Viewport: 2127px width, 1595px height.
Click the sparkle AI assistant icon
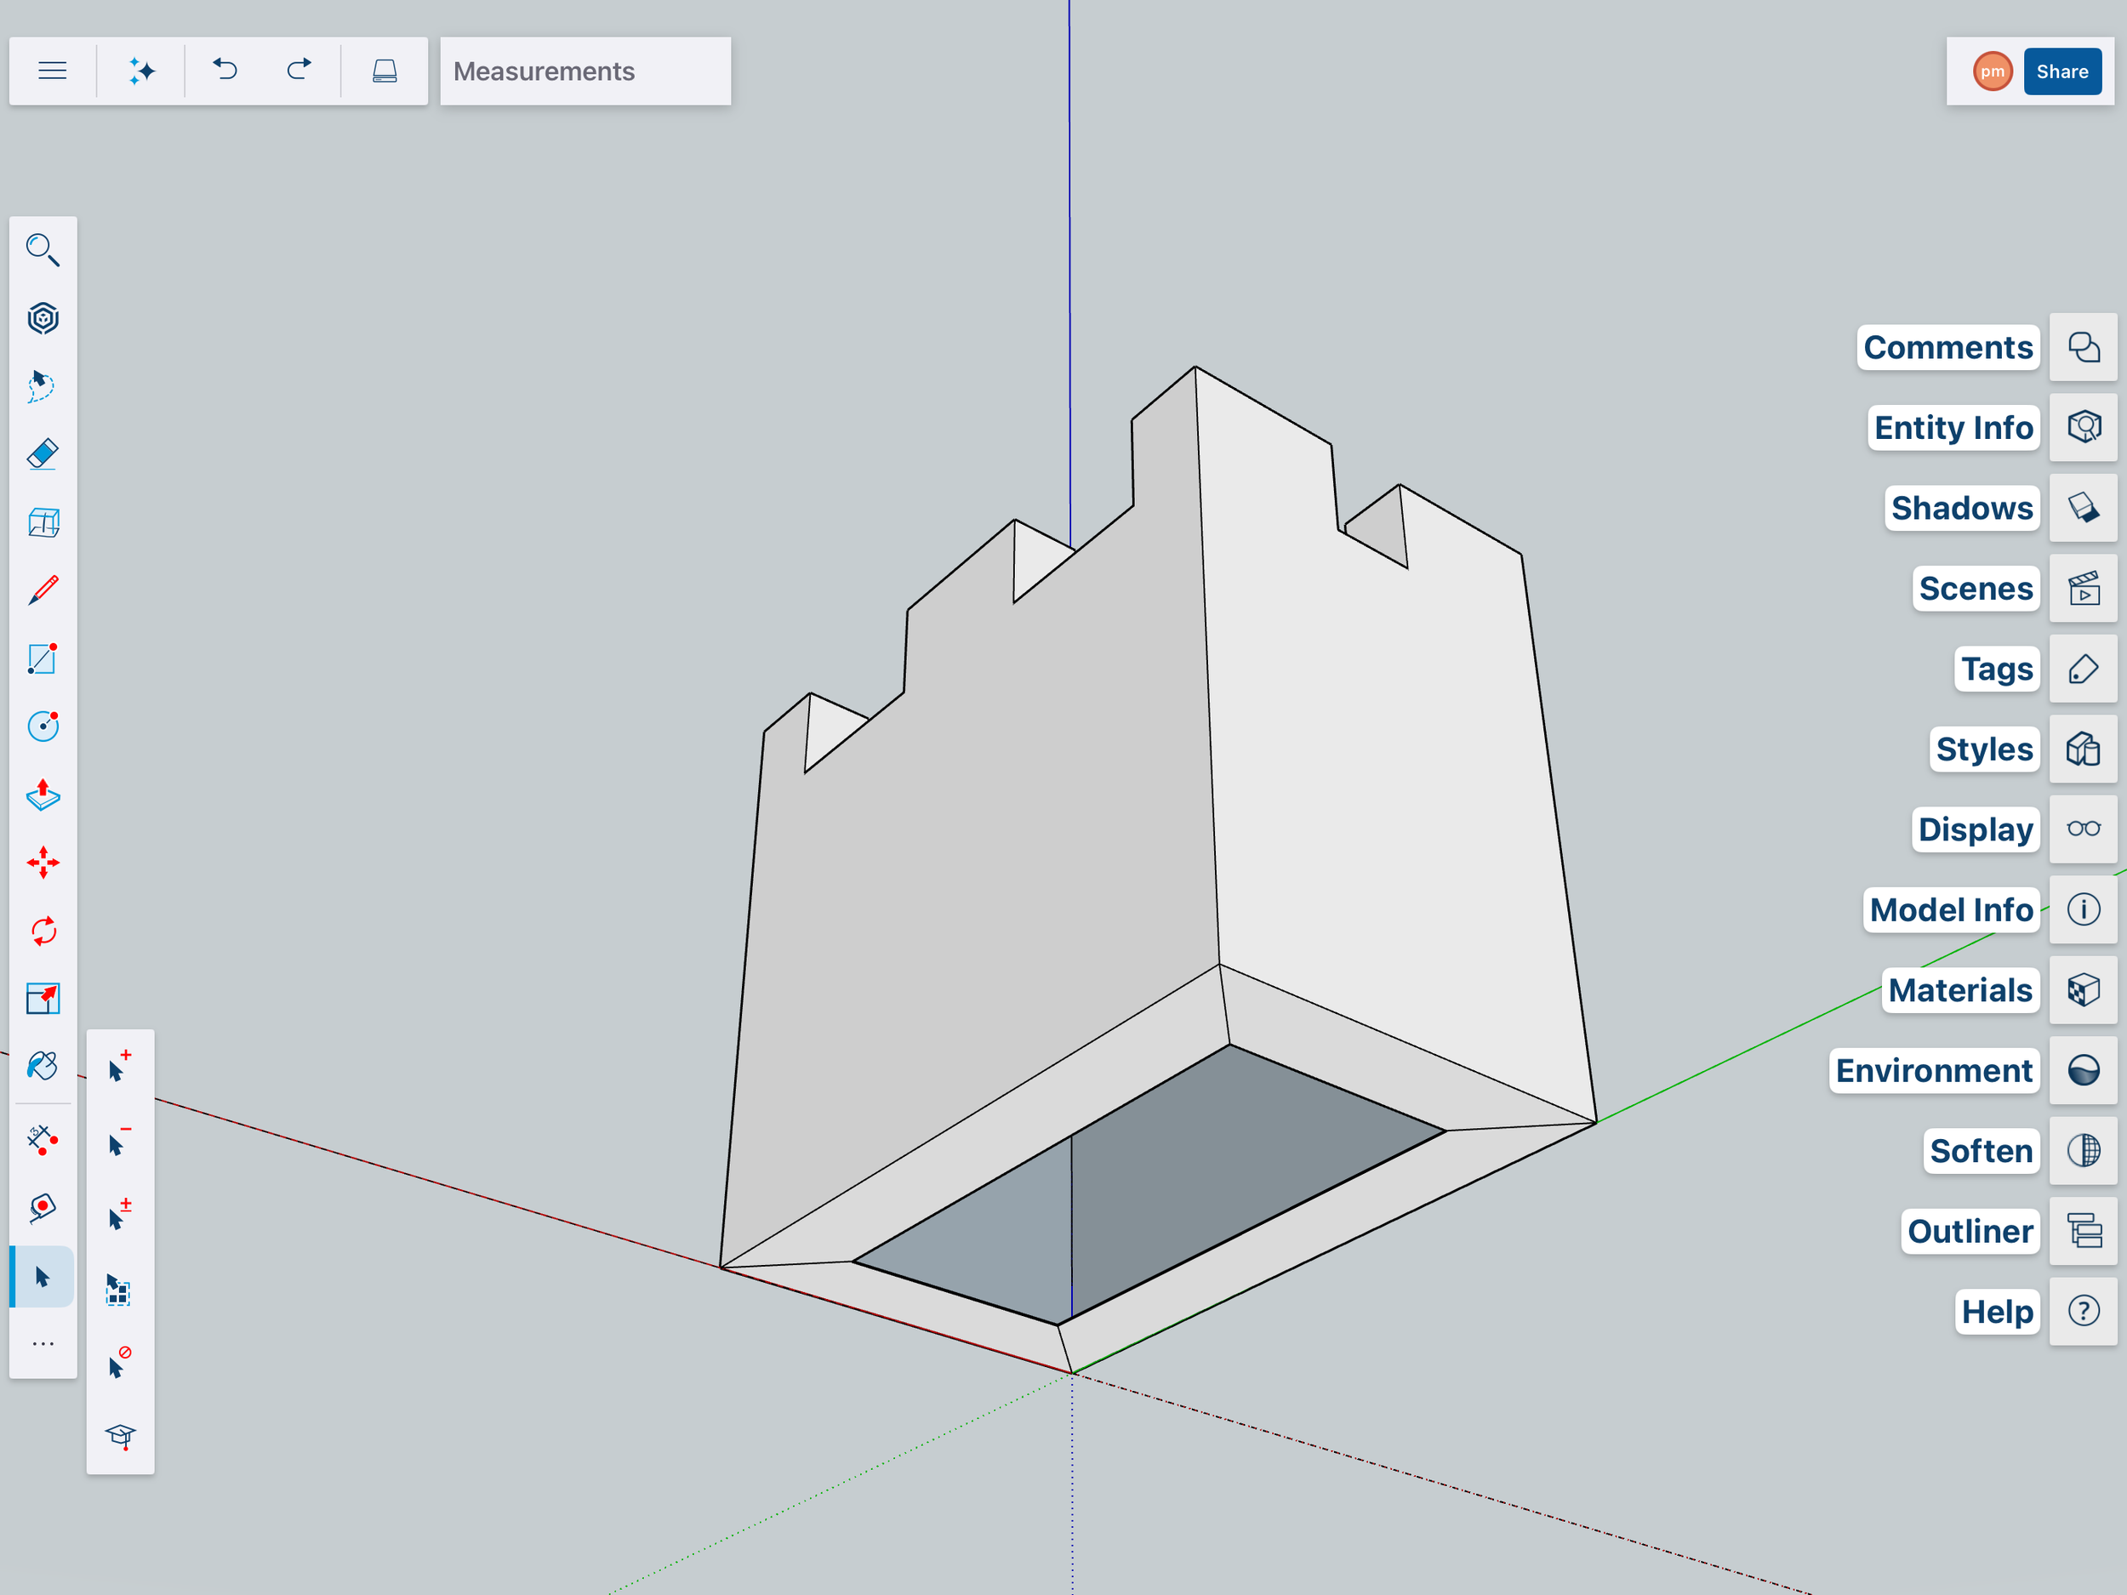[141, 71]
